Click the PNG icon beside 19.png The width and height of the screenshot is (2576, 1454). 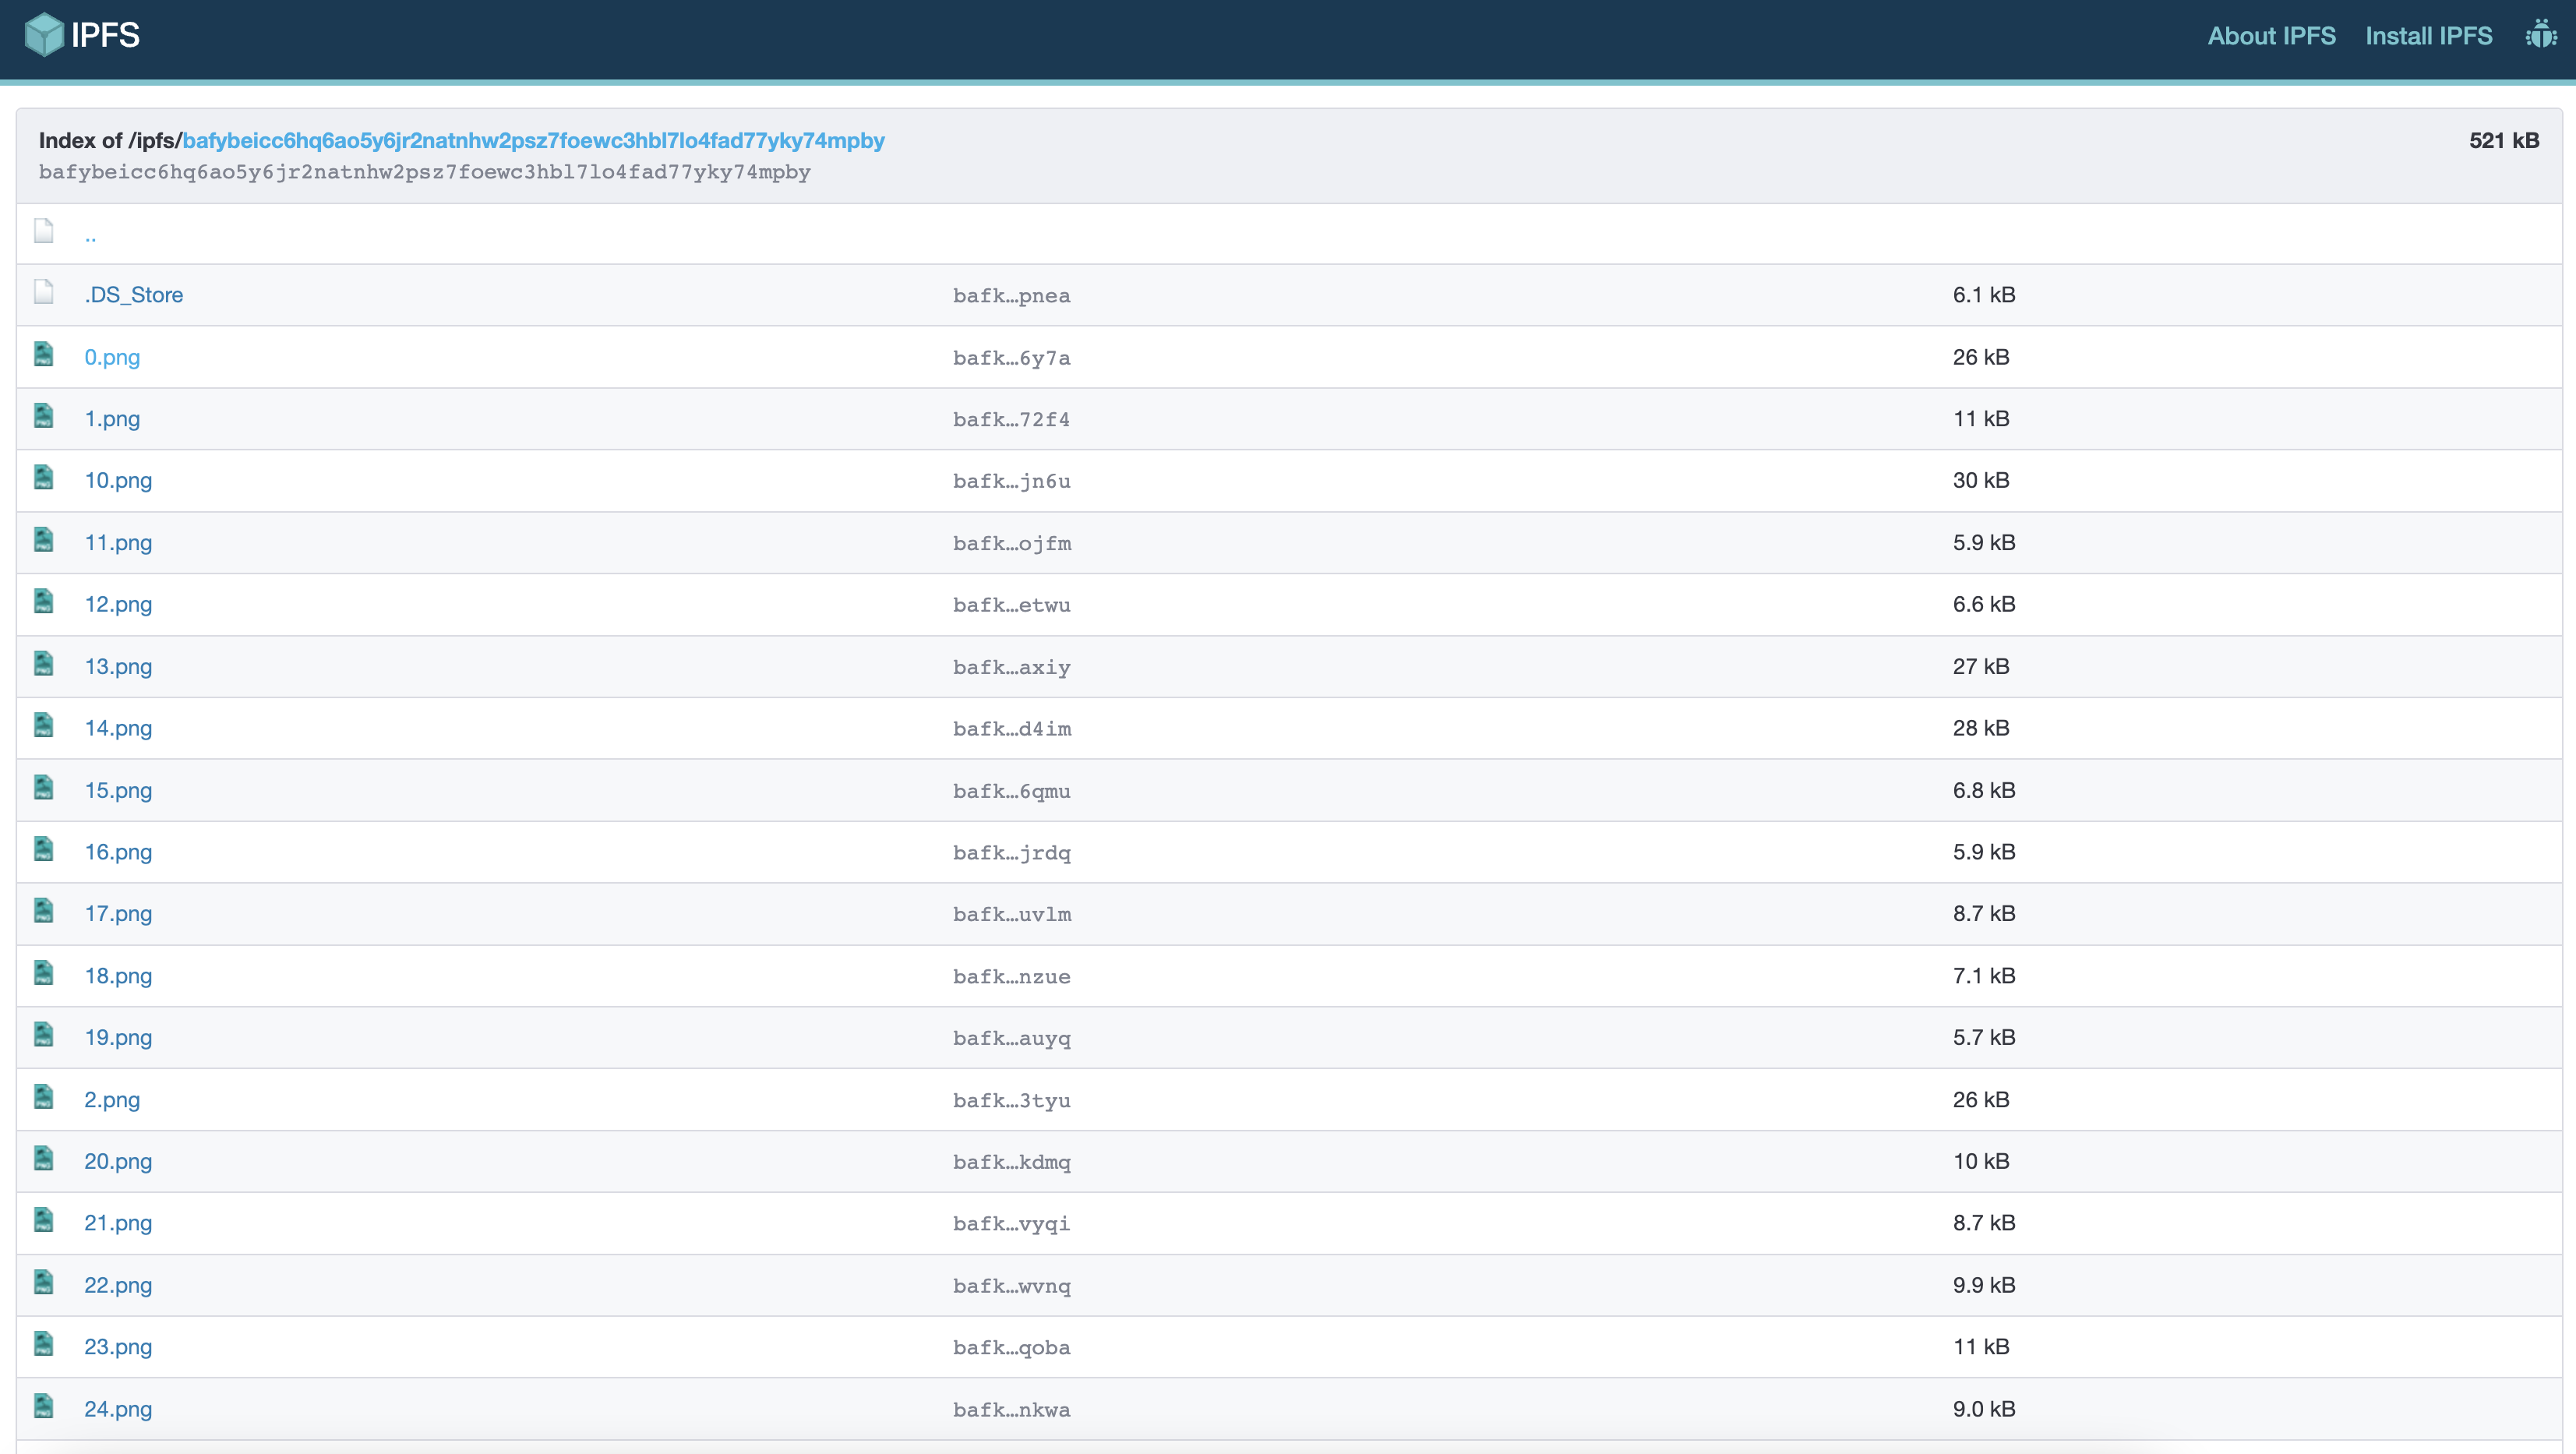pos(44,1035)
